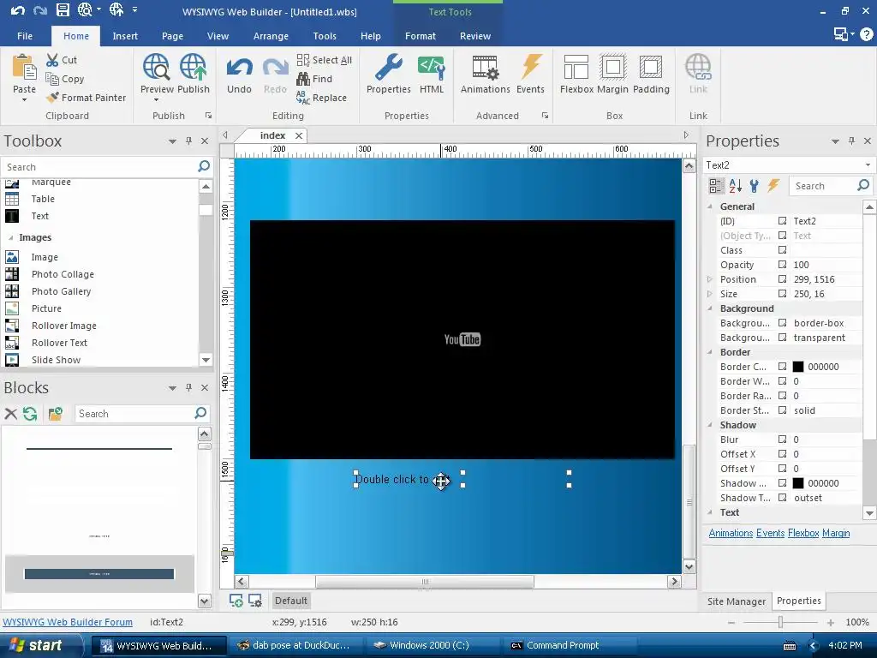Image resolution: width=877 pixels, height=658 pixels.
Task: Click the Flexbox link in Properties panel
Action: (x=803, y=533)
